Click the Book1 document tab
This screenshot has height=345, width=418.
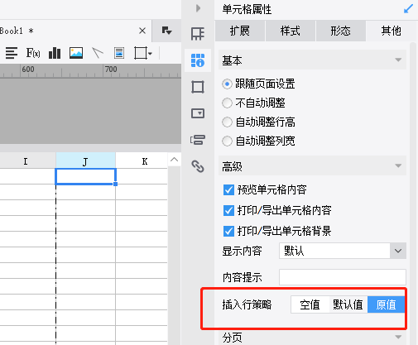(x=75, y=31)
